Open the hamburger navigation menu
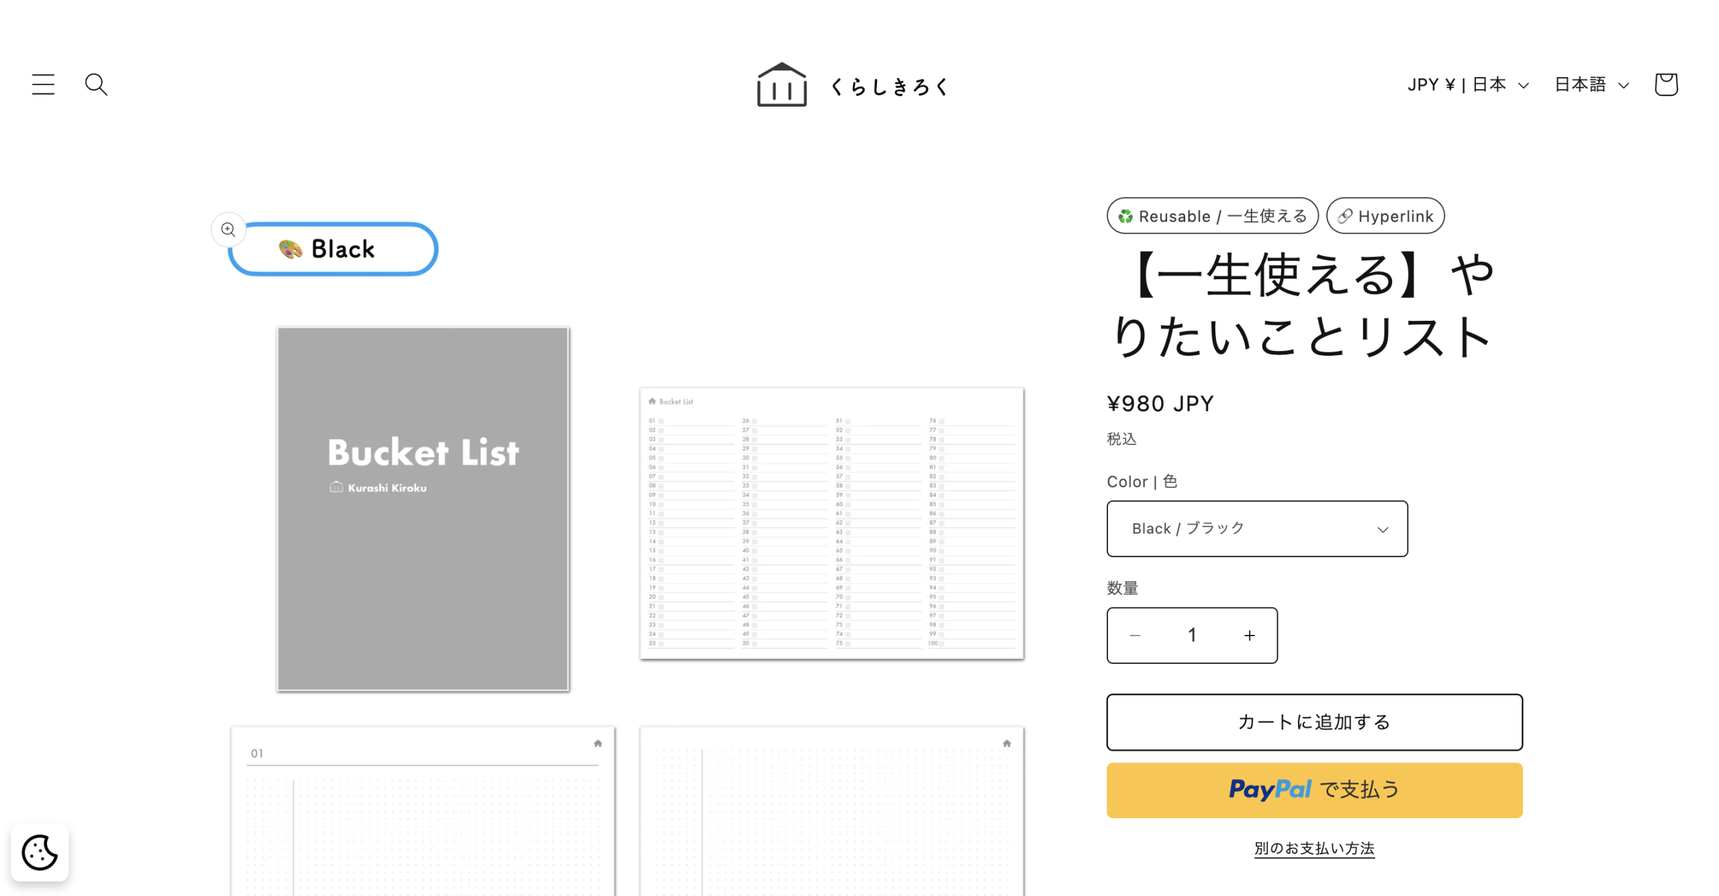Viewport: 1719px width, 896px height. coord(43,85)
